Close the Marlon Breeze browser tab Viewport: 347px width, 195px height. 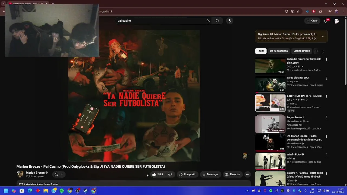(x=46, y=4)
